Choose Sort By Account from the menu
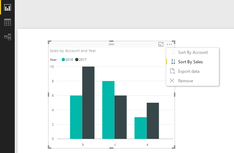This screenshot has height=153, width=234. click(x=193, y=52)
